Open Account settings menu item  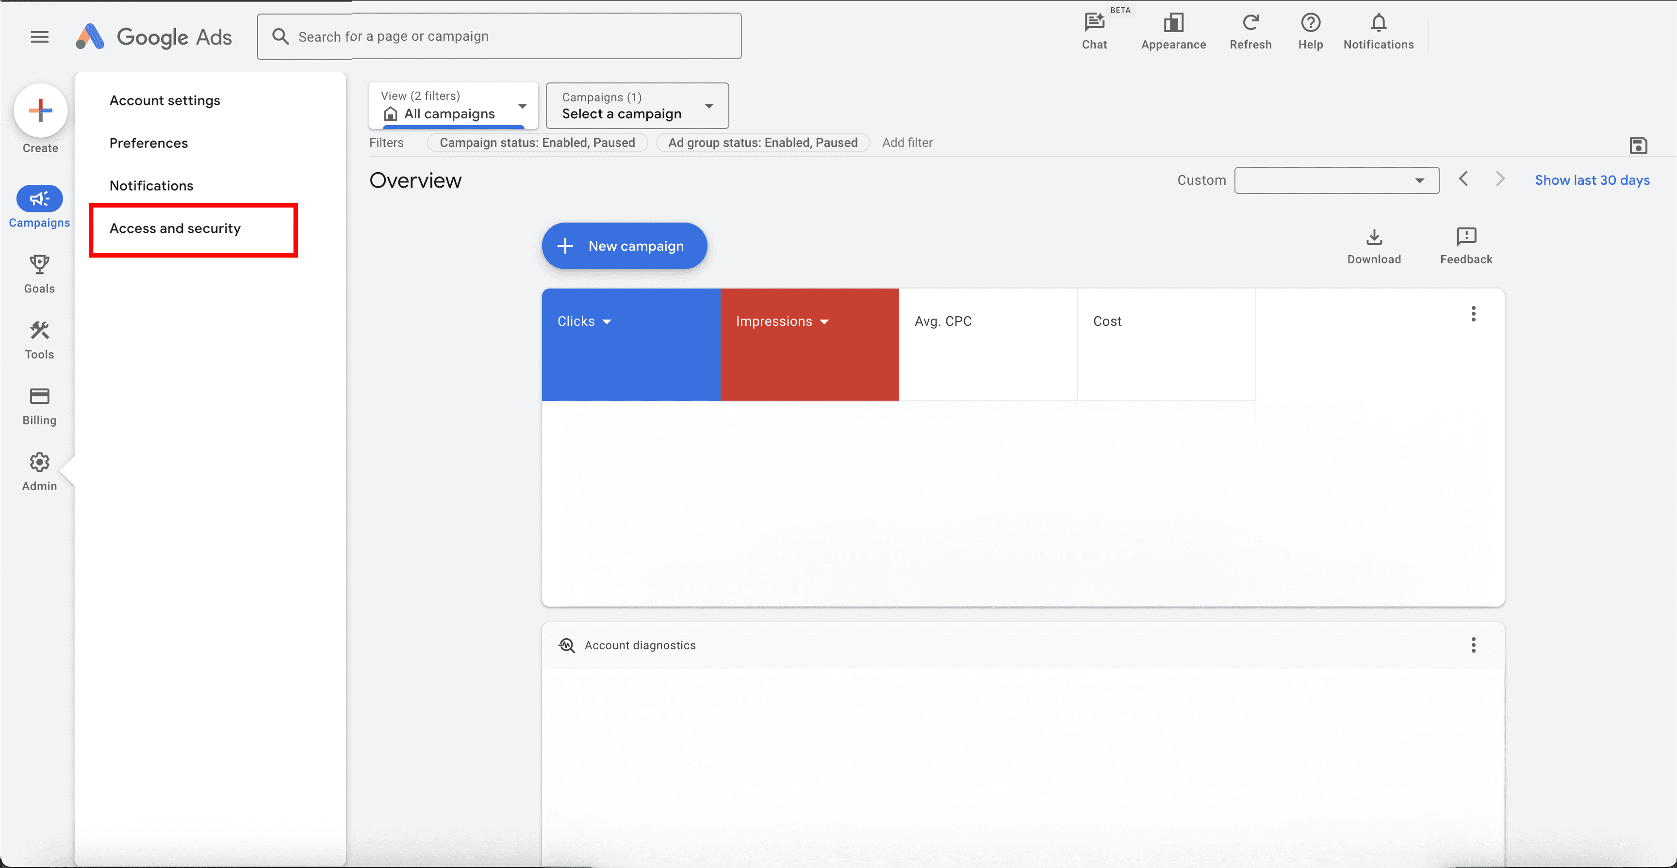pos(164,100)
